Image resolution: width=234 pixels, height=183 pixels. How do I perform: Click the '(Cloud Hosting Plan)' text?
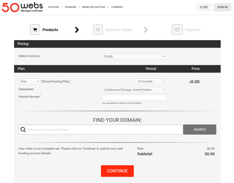56,81
